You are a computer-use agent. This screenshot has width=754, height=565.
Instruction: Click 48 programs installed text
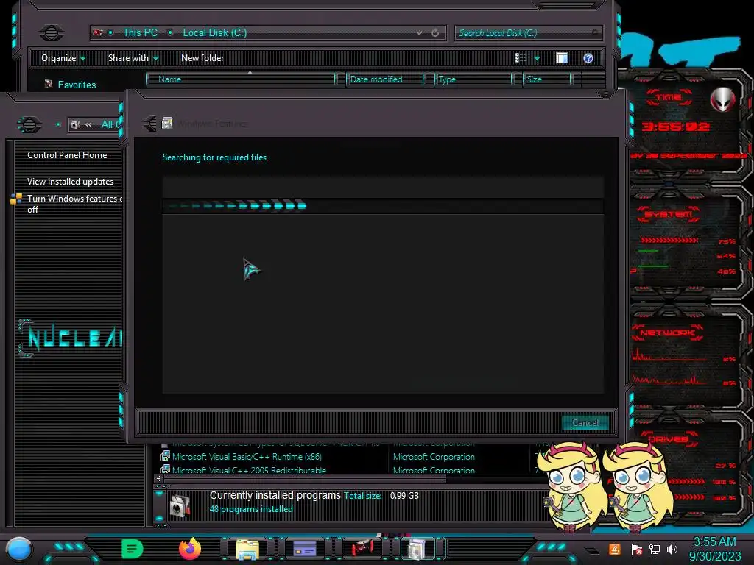[251, 509]
